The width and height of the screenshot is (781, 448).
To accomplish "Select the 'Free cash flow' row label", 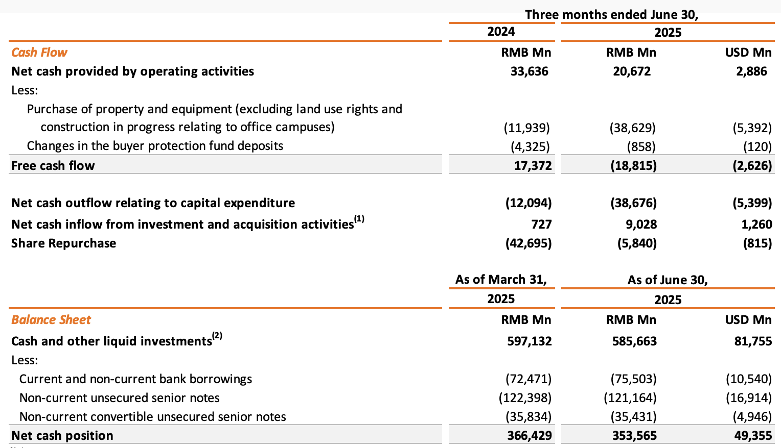I will pos(53,166).
